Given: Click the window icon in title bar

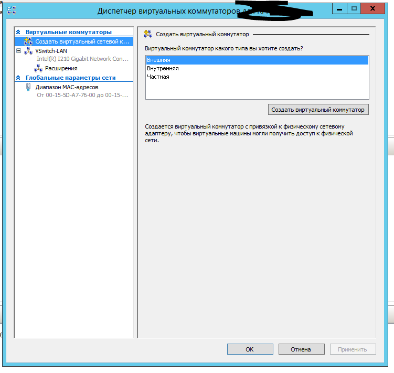Looking at the screenshot, I should pos(10,9).
